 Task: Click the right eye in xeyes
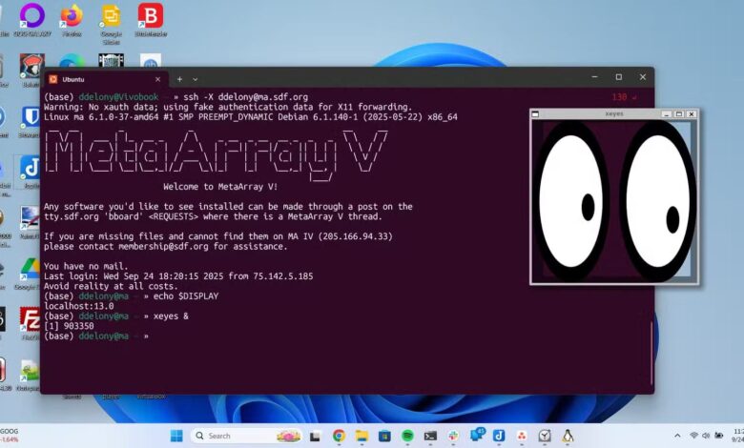pos(658,201)
